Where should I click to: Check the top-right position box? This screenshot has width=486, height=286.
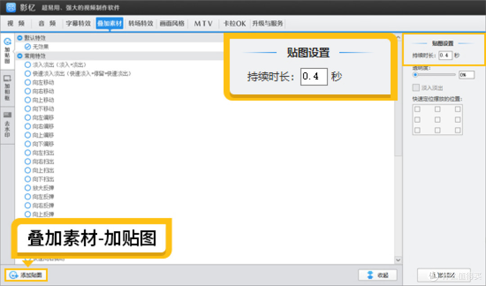click(x=458, y=109)
